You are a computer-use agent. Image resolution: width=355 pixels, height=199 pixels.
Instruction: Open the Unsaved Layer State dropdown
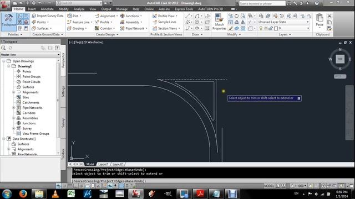tap(283, 22)
